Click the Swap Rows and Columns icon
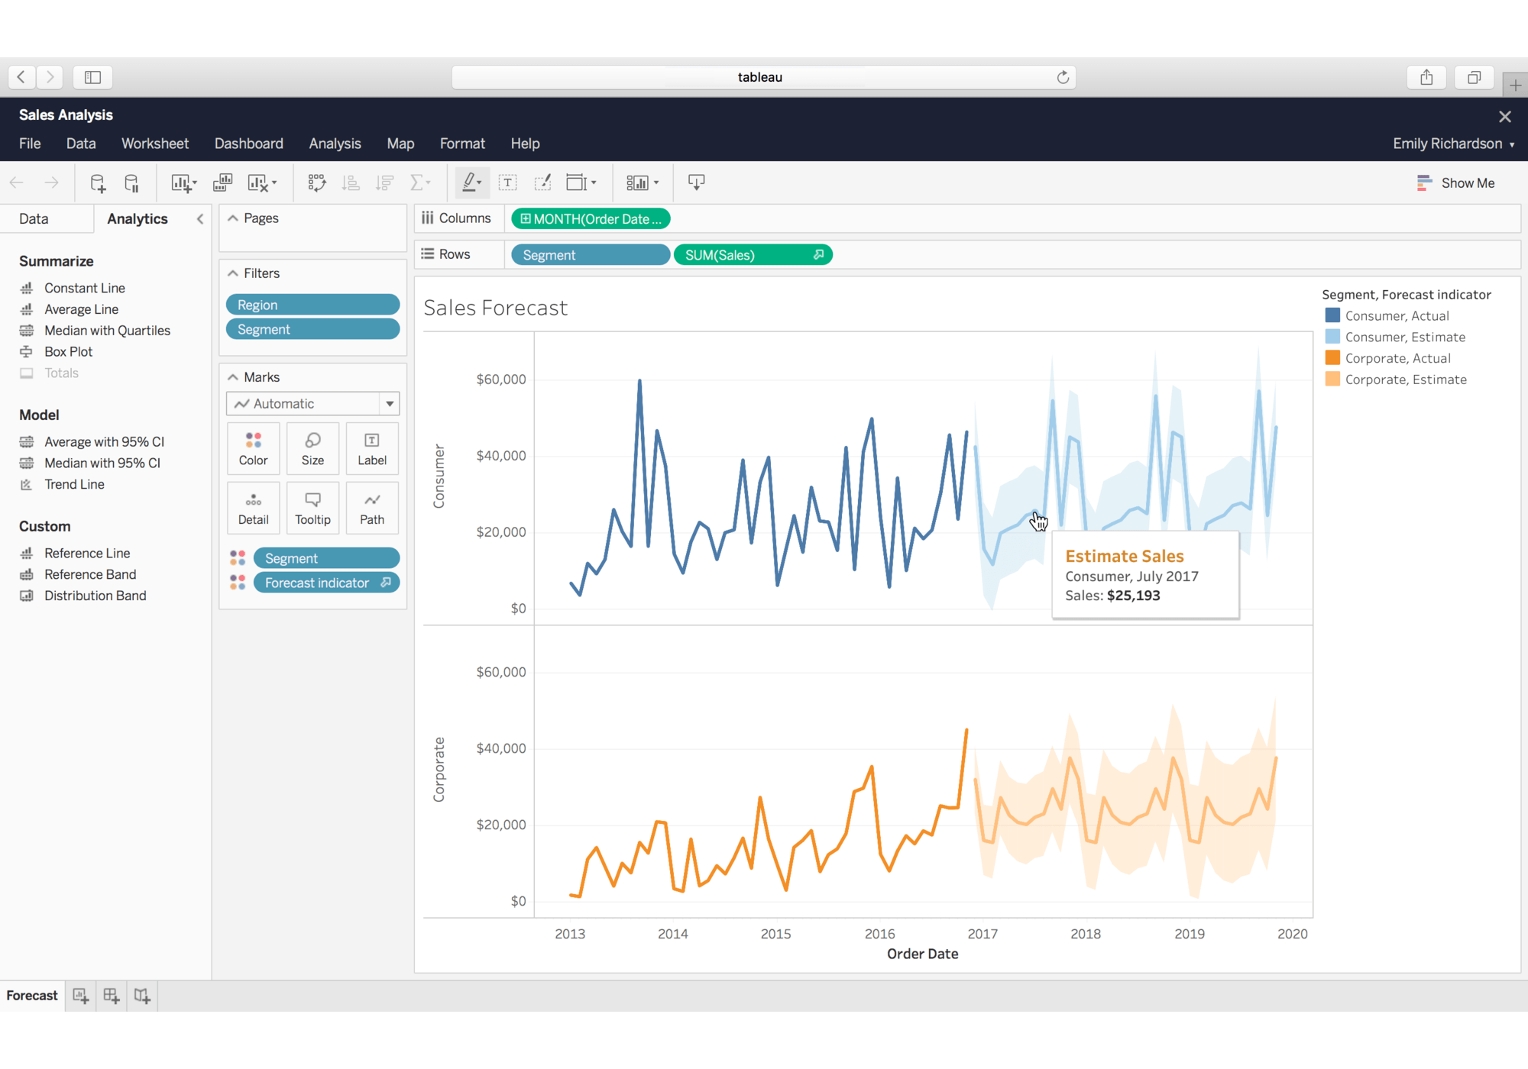Image resolution: width=1528 pixels, height=1069 pixels. 316,183
